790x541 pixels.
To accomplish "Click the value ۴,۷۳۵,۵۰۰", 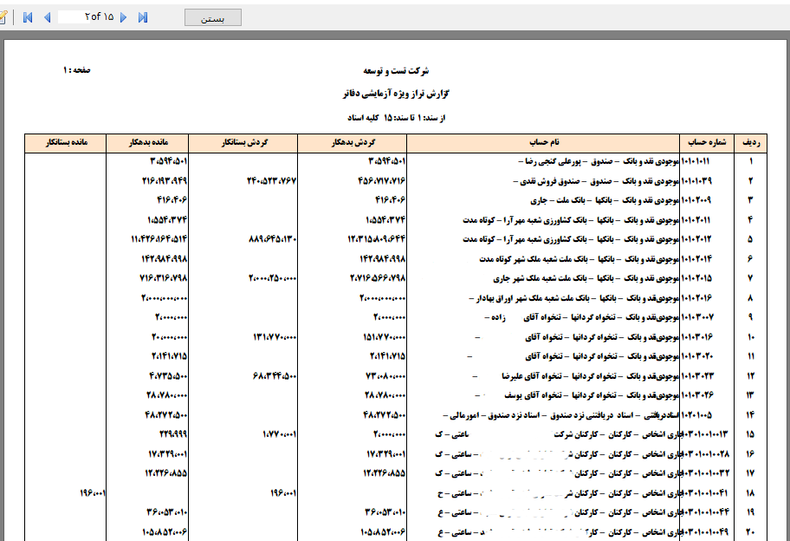I will click(168, 376).
